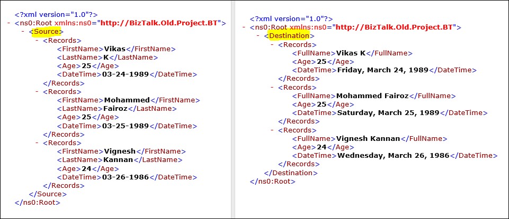Click the xml version declaration above Destination

pyautogui.click(x=291, y=19)
